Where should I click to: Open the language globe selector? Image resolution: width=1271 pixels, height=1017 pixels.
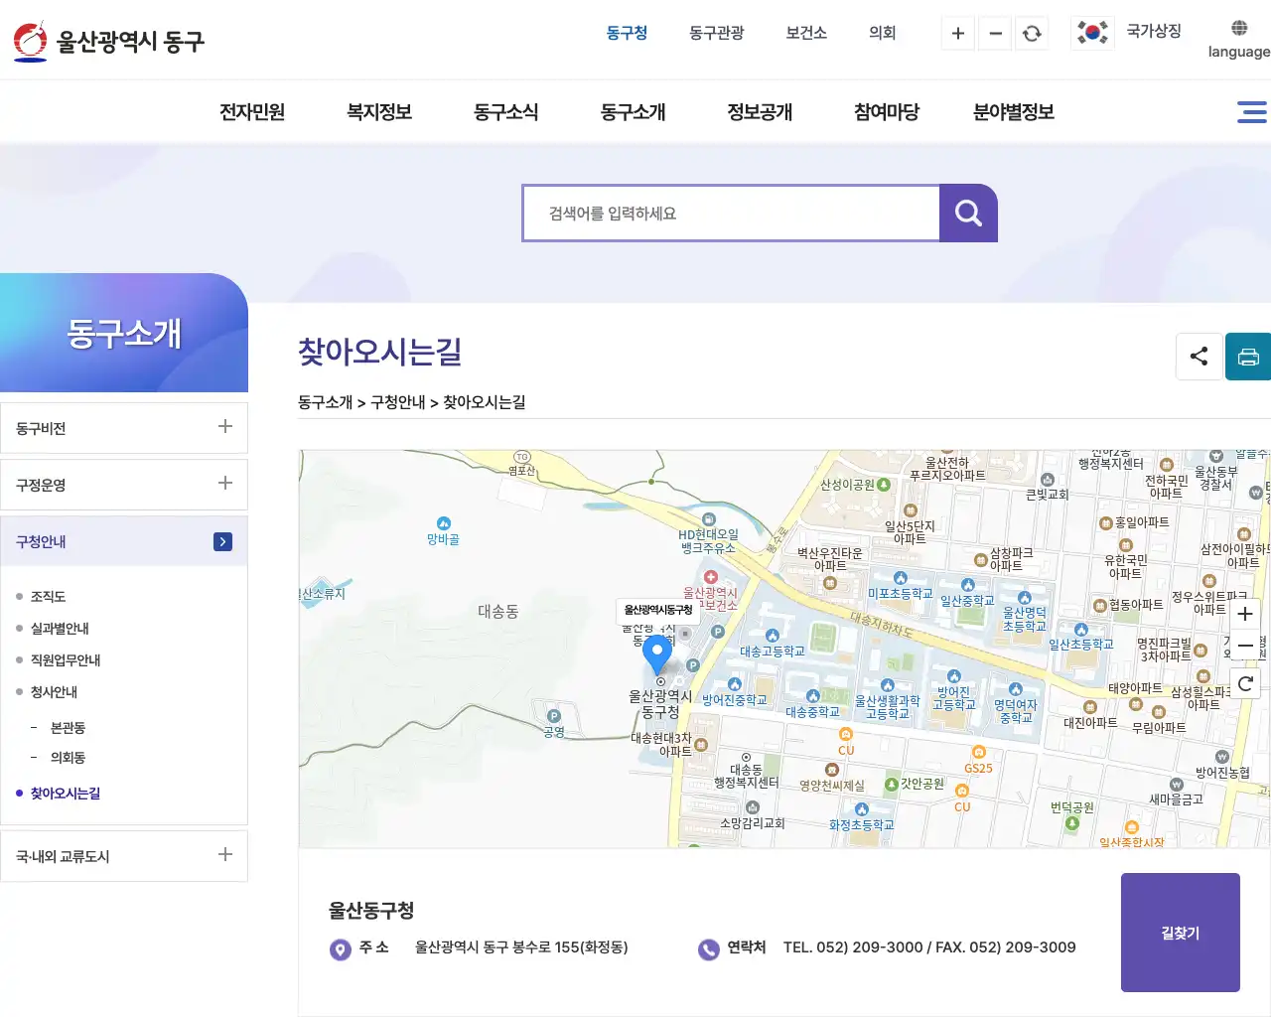click(x=1238, y=40)
